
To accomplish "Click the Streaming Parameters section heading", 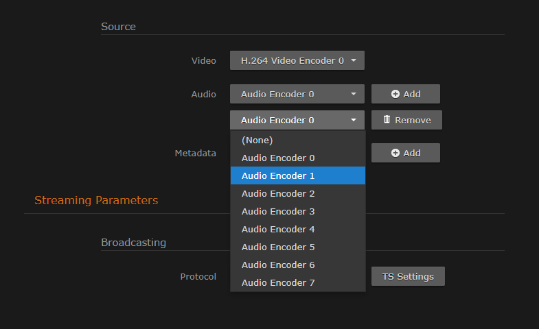I will tap(96, 200).
